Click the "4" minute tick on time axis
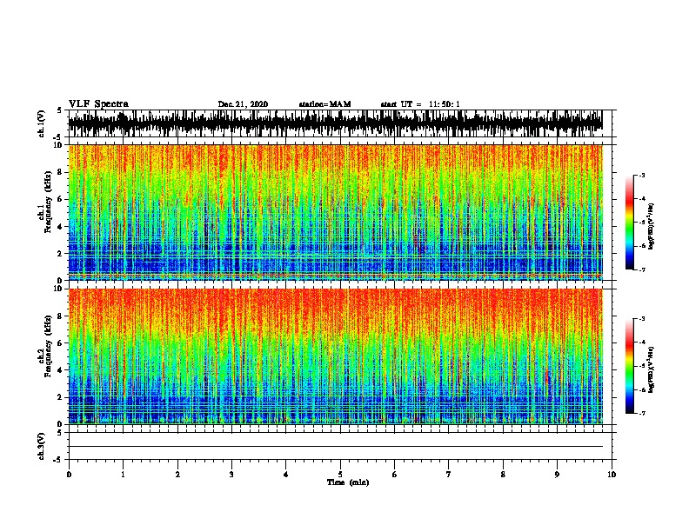 click(286, 474)
